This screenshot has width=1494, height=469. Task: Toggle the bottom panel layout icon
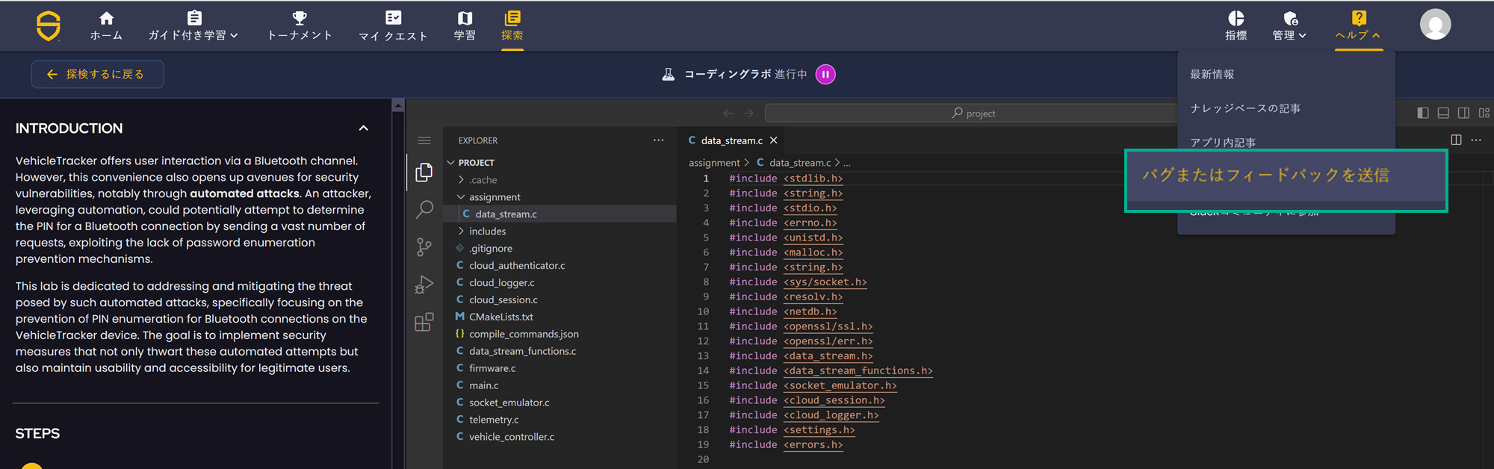pyautogui.click(x=1443, y=113)
